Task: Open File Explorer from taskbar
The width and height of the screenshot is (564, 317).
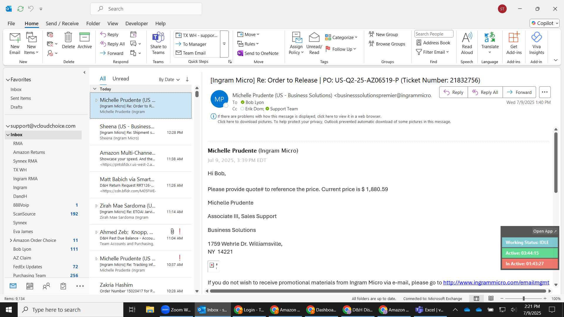Action: [x=150, y=310]
